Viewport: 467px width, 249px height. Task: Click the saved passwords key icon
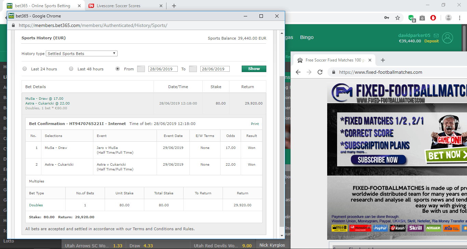(x=387, y=18)
